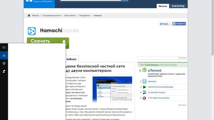This screenshot has width=214, height=120.
Task: Open Windows breadcrumb link
Action: click(35, 16)
